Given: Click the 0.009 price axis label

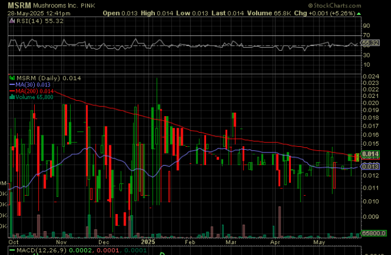Looking at the screenshot, I should pyautogui.click(x=371, y=217).
